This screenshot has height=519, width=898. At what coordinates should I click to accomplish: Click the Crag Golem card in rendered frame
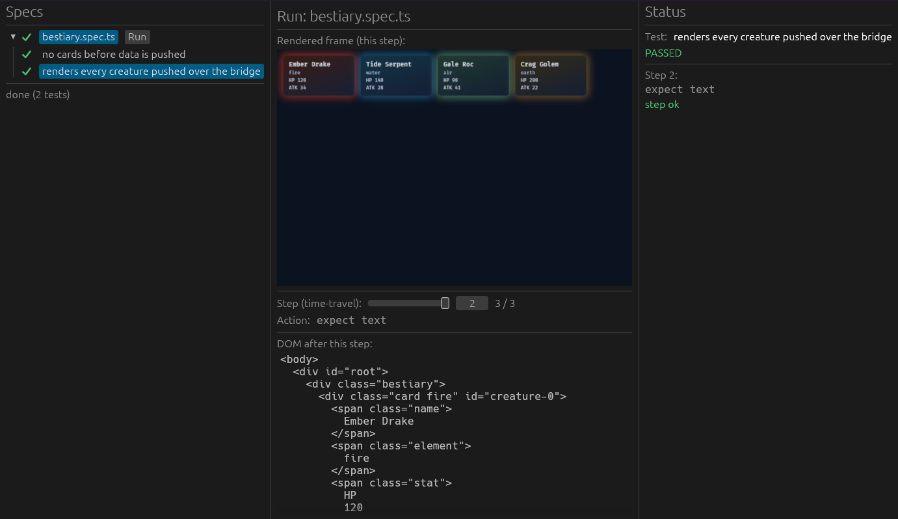(x=550, y=76)
